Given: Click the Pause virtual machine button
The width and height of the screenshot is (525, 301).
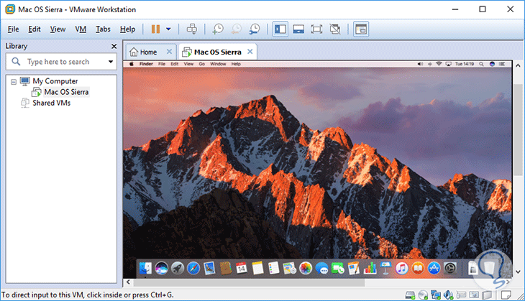Looking at the screenshot, I should tap(155, 29).
